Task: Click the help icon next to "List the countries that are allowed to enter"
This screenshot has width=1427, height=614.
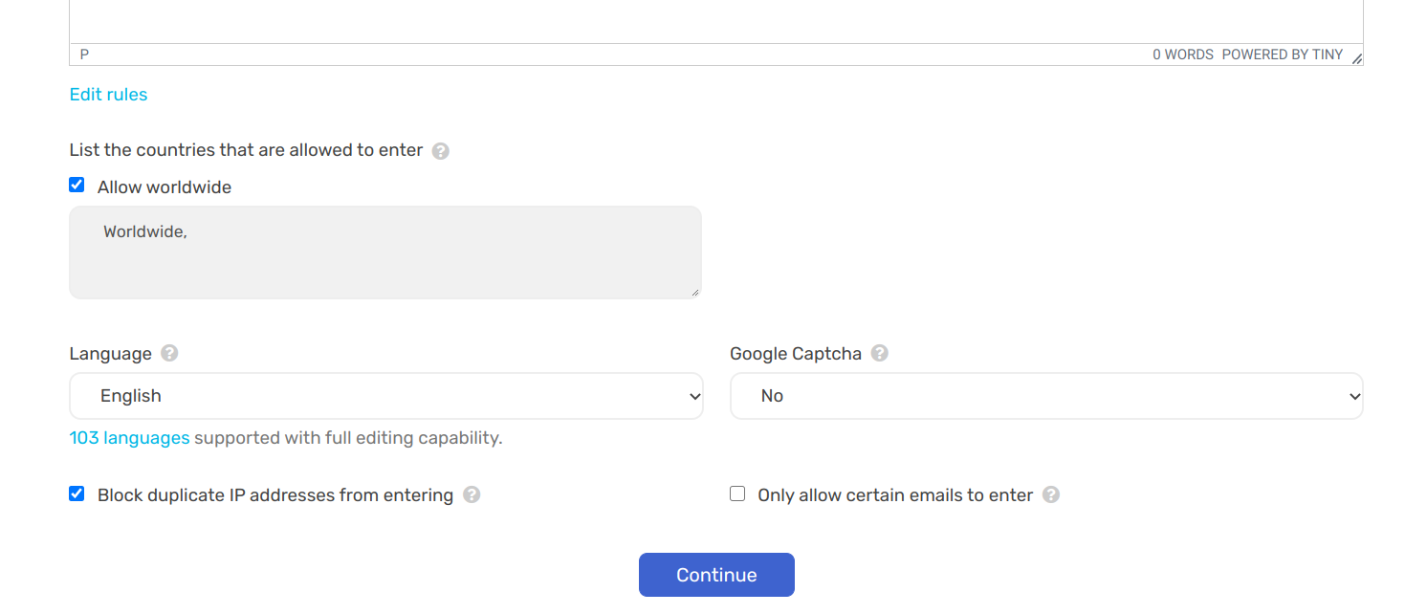Action: click(x=441, y=150)
